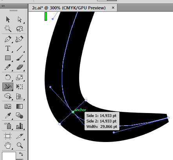Select the Type tool
The image size is (173, 160).
point(8,49)
